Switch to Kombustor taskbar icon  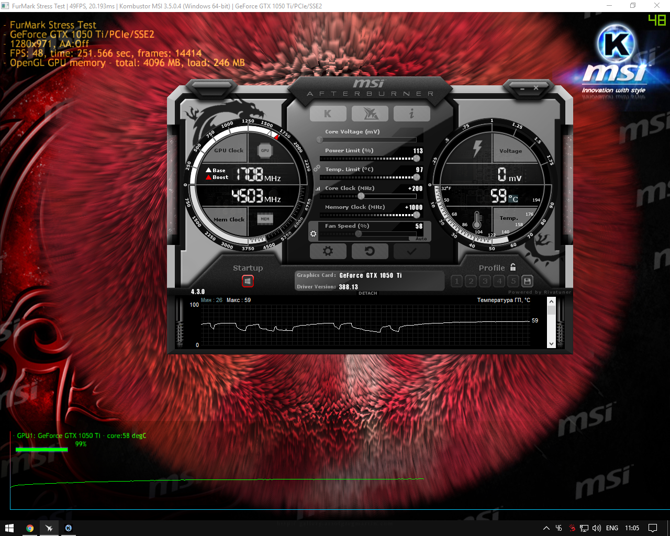(x=68, y=528)
